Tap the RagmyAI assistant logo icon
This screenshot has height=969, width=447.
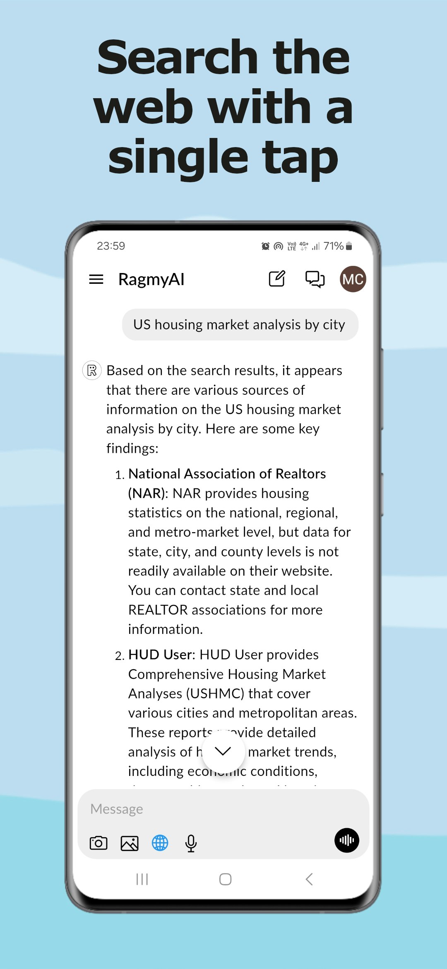92,370
